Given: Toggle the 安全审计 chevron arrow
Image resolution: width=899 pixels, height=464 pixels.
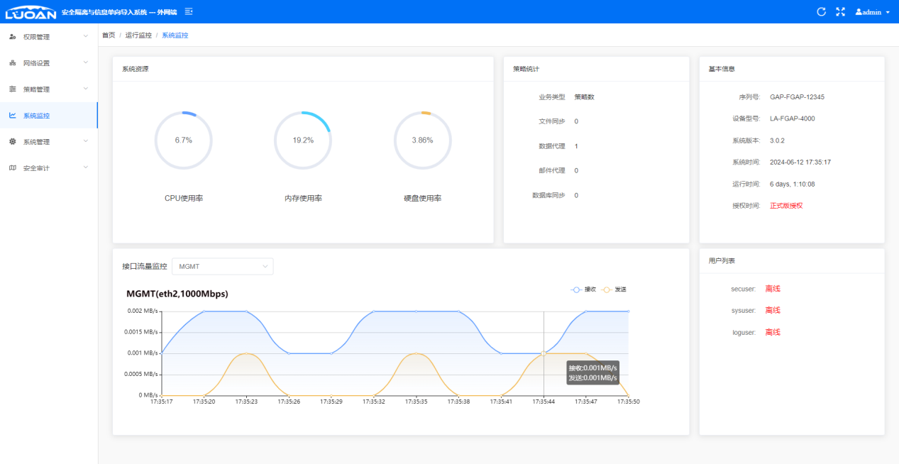Looking at the screenshot, I should [x=86, y=167].
